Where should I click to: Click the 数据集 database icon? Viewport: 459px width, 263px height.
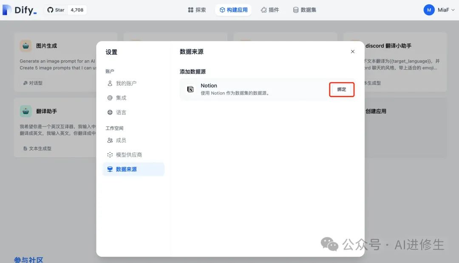[296, 10]
